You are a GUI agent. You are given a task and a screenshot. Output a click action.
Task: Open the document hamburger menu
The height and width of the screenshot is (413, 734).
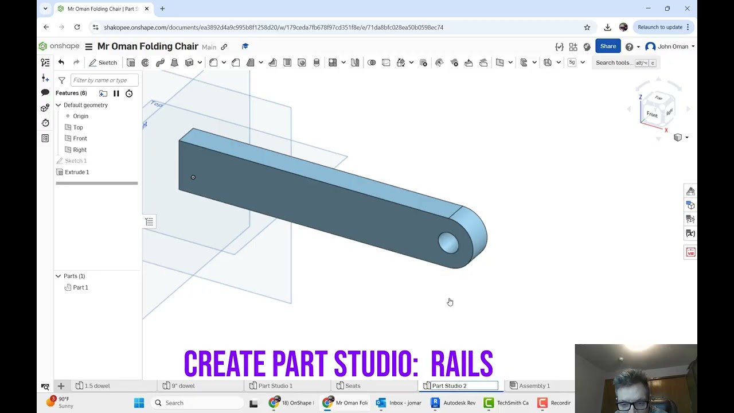point(89,46)
